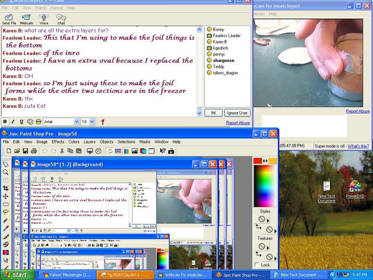This screenshot has width=373, height=280.
Task: Open the File menu in Paint Shop Pro
Action: point(6,142)
